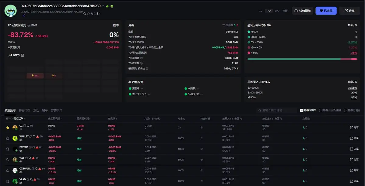This screenshot has width=365, height=186.
Task: Uncheck the 隐藏未购买 checkbox
Action: pyautogui.click(x=302, y=110)
